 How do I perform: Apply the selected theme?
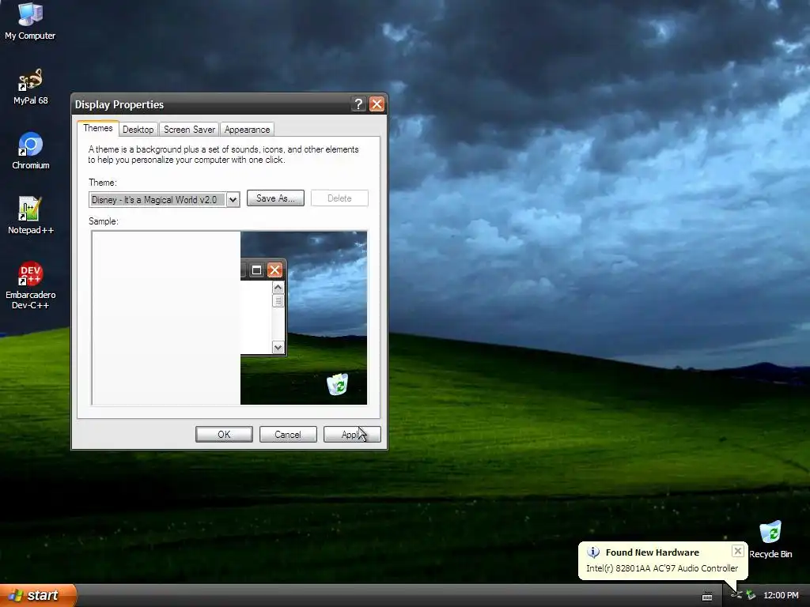click(x=352, y=435)
